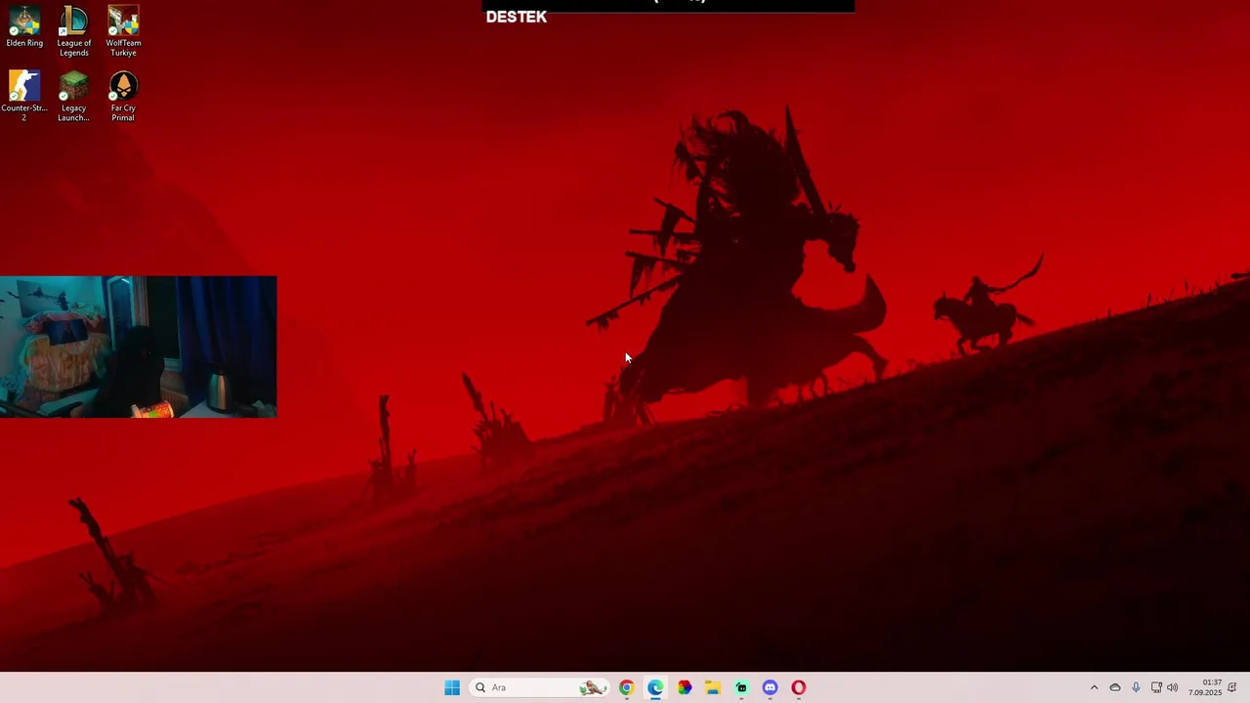
Task: Open the OneDrive cloud tray icon
Action: click(1115, 687)
